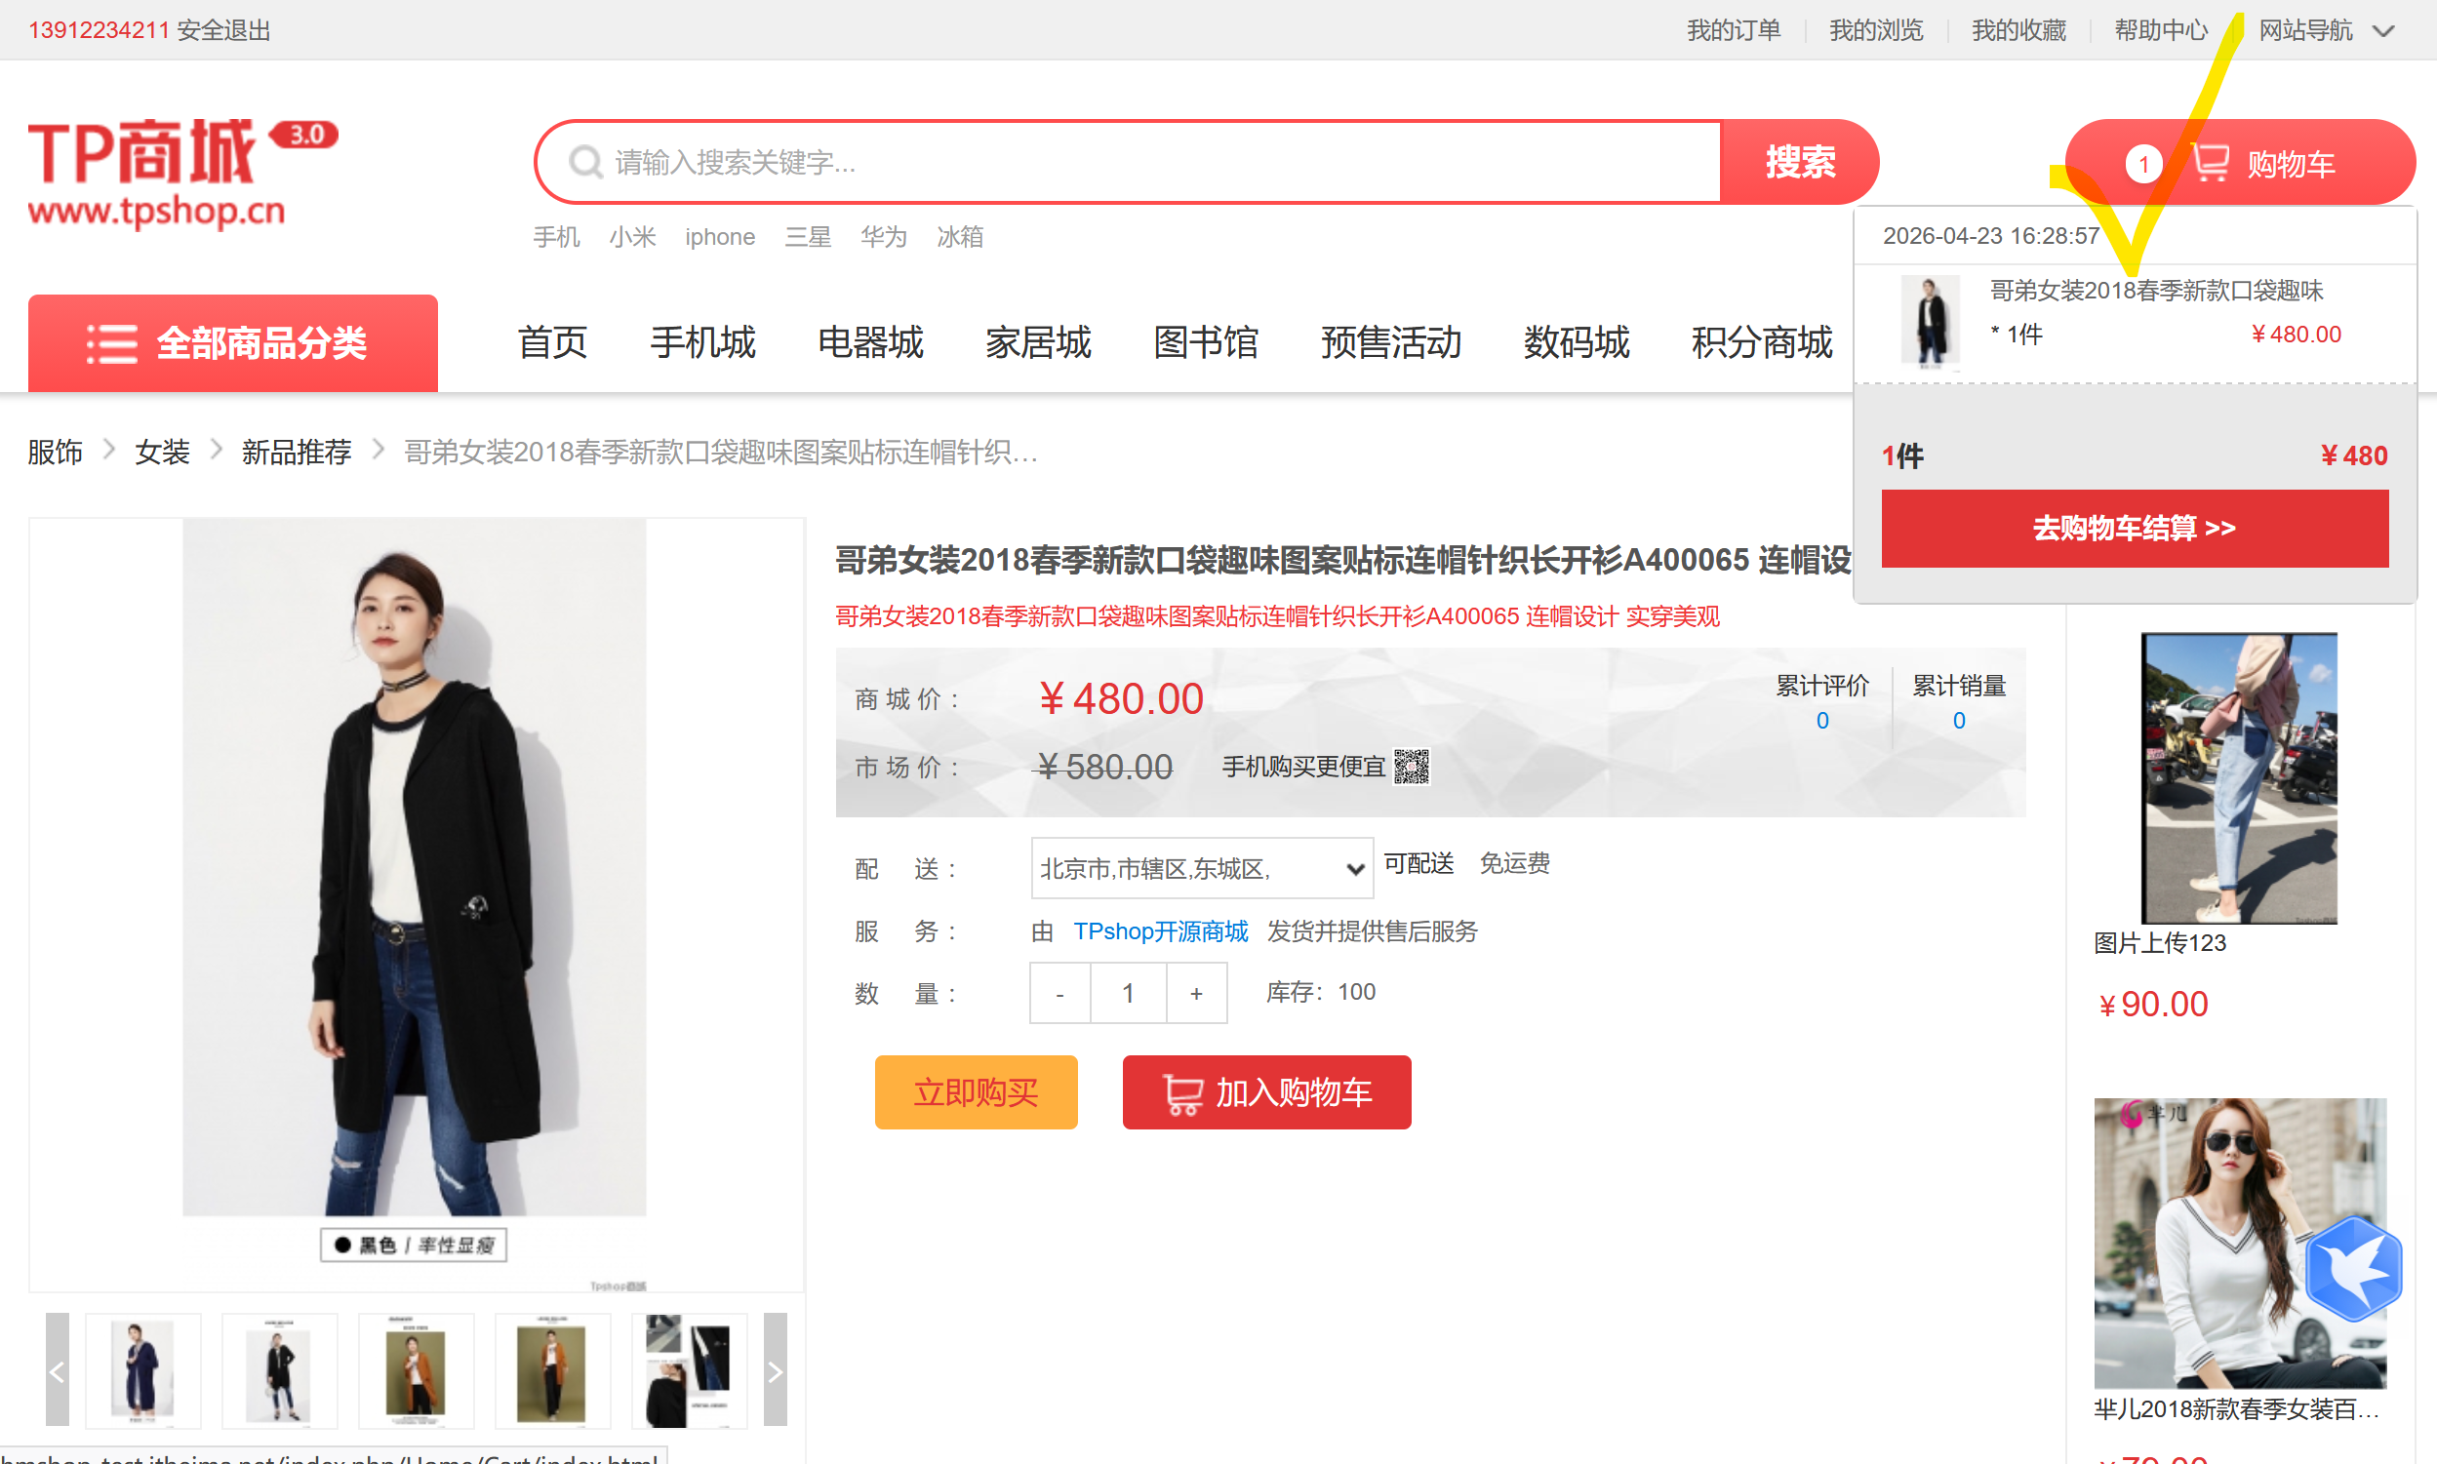
Task: Click the main product image
Action: pyautogui.click(x=416, y=903)
